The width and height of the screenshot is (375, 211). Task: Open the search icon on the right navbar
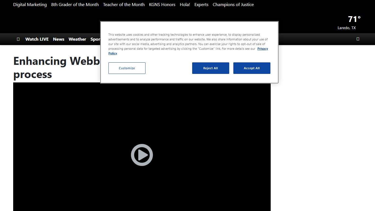tap(358, 39)
